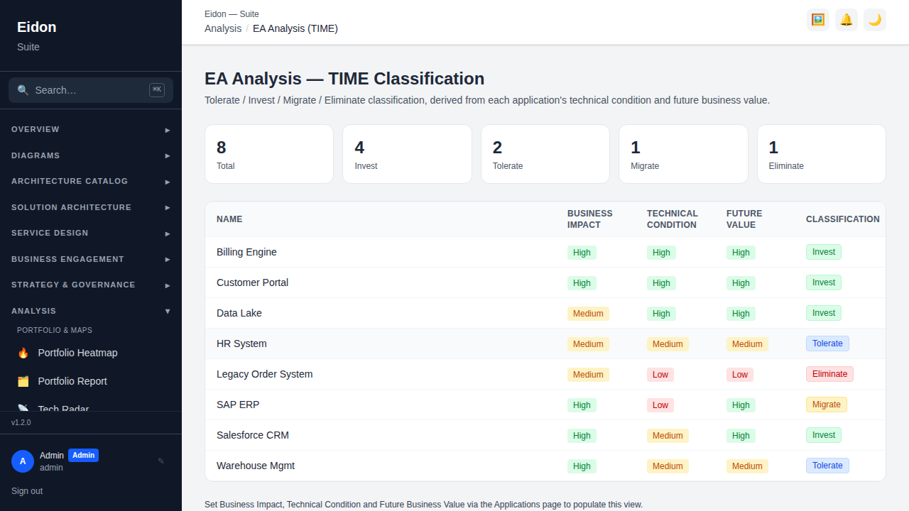This screenshot has height=511, width=909.
Task: Expand the Architecture Catalog section
Action: point(91,182)
